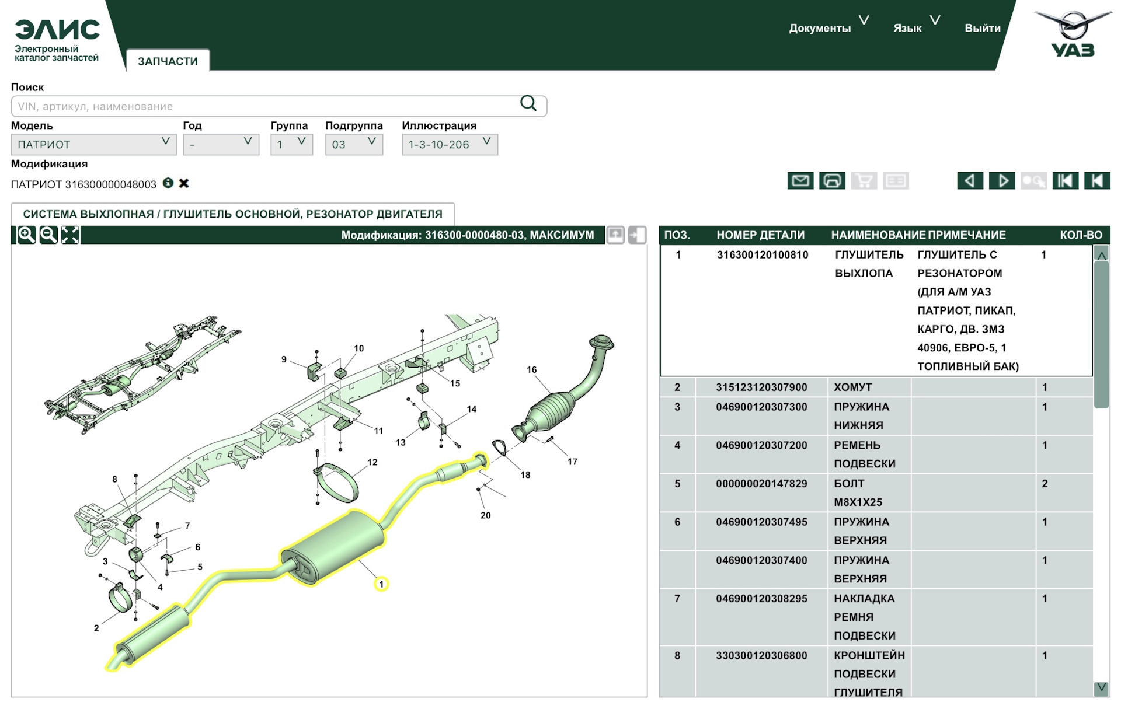Select row 5 БОЛТ М8Х1Х25
This screenshot has width=1121, height=702.
tap(876, 493)
